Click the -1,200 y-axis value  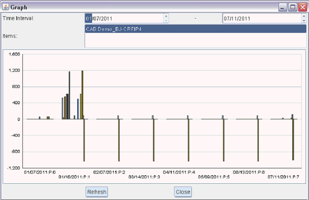click(14, 168)
